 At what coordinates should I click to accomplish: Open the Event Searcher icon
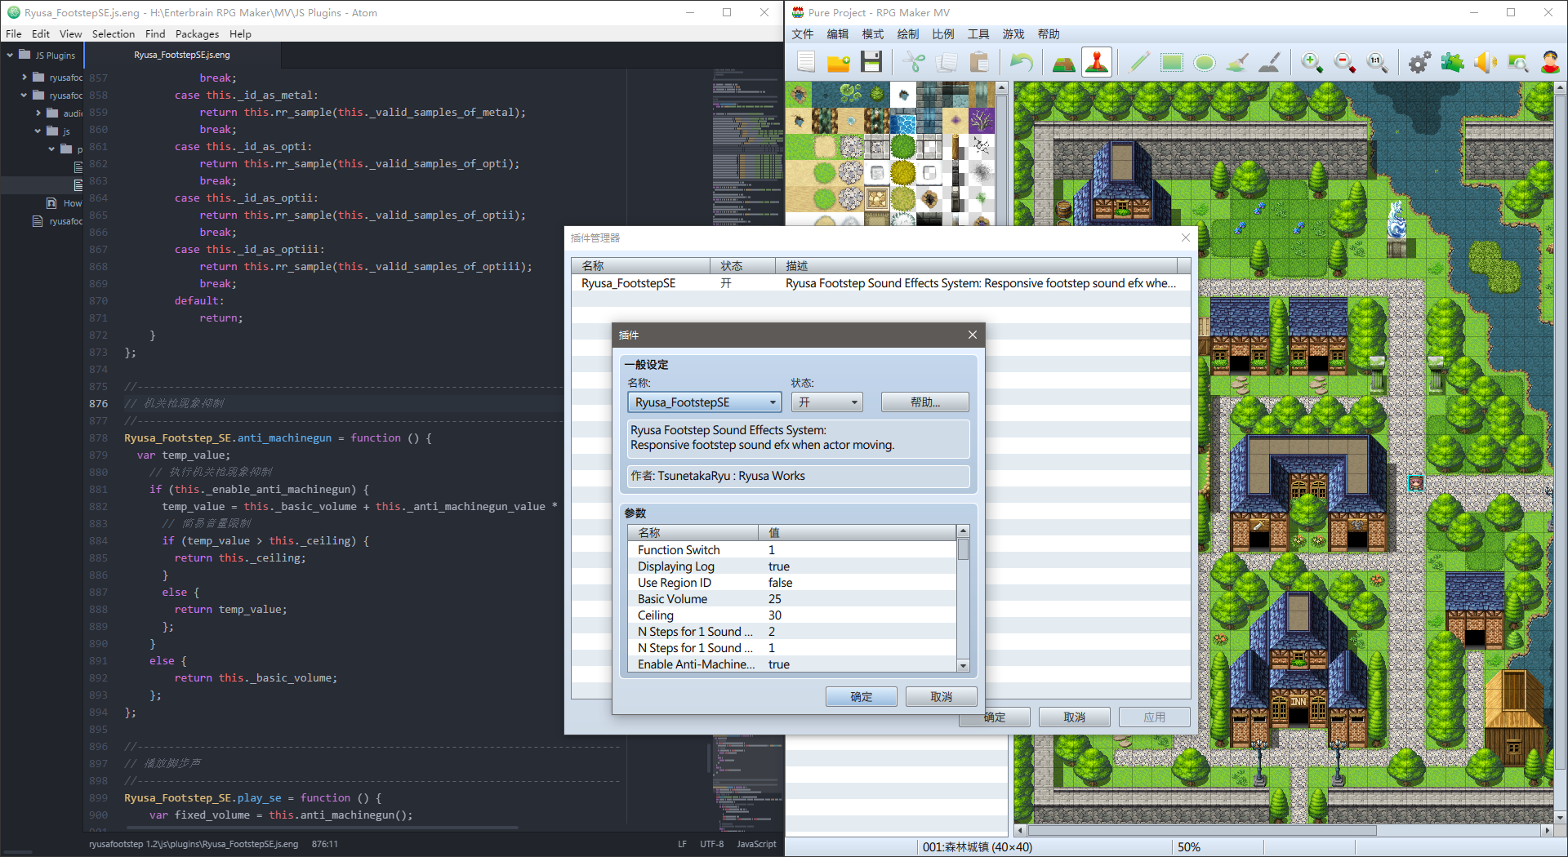(1517, 62)
